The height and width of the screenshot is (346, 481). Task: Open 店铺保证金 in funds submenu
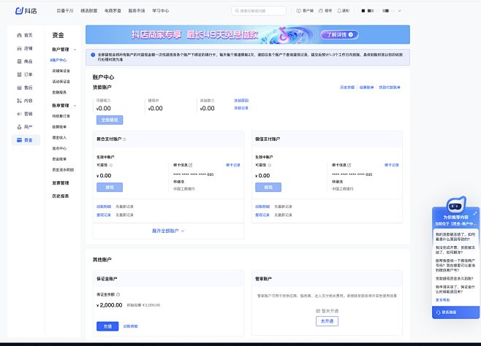tap(61, 71)
